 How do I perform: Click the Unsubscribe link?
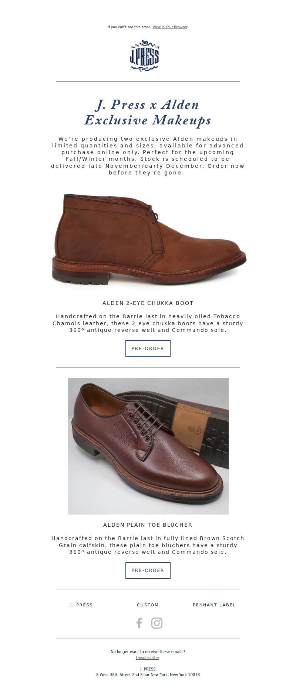coord(148,658)
